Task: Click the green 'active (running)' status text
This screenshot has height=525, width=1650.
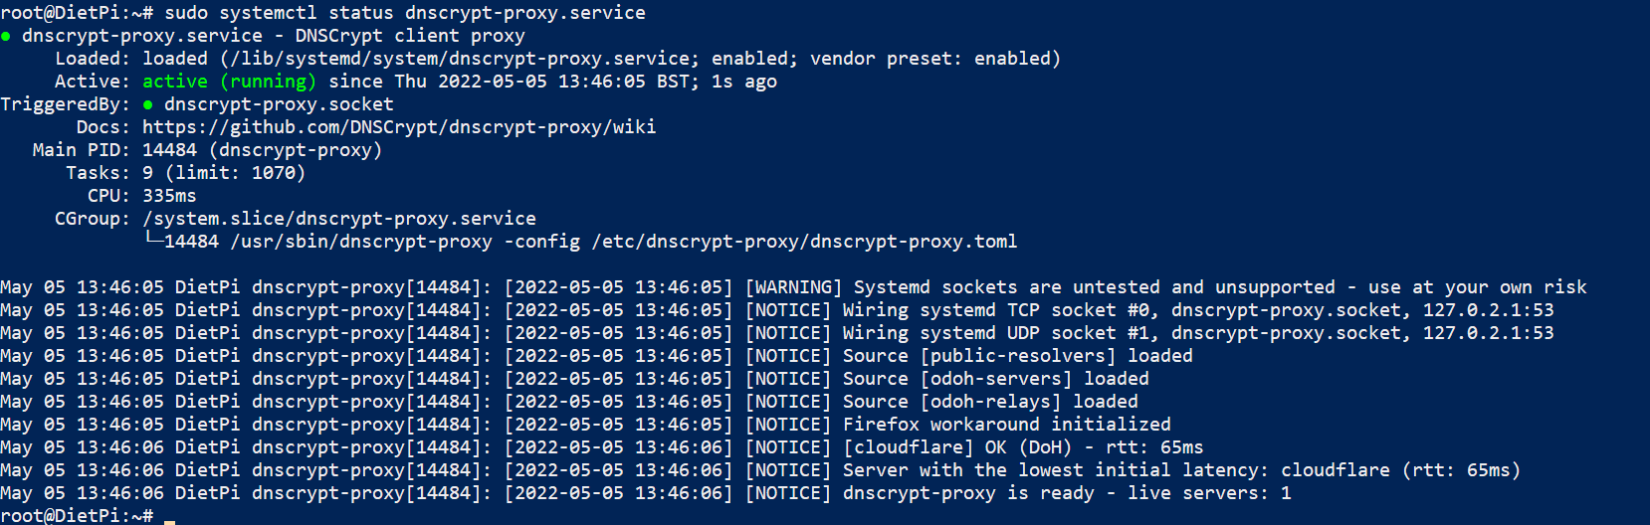Action: [229, 82]
